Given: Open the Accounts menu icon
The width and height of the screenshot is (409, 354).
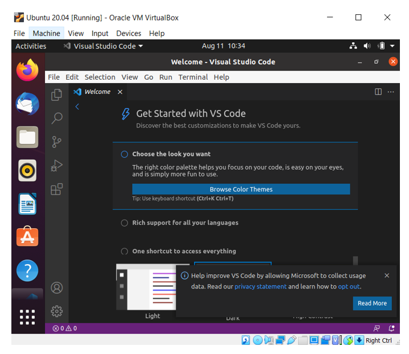Looking at the screenshot, I should (x=57, y=287).
